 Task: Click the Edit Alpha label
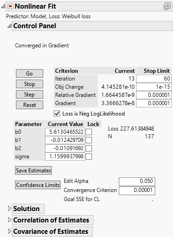coord(76,181)
